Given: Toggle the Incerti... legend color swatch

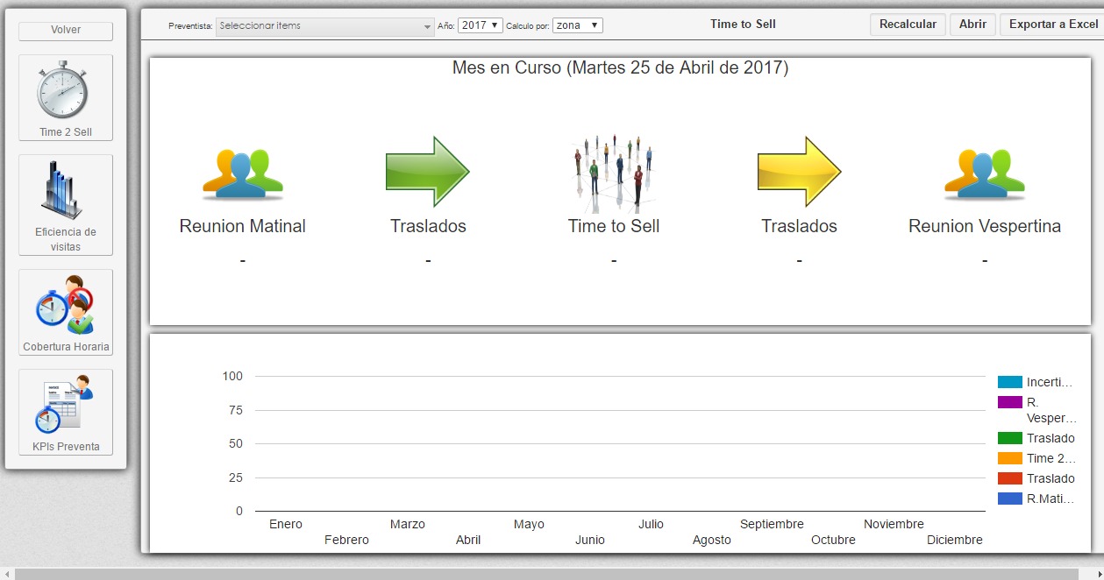Looking at the screenshot, I should 1010,382.
